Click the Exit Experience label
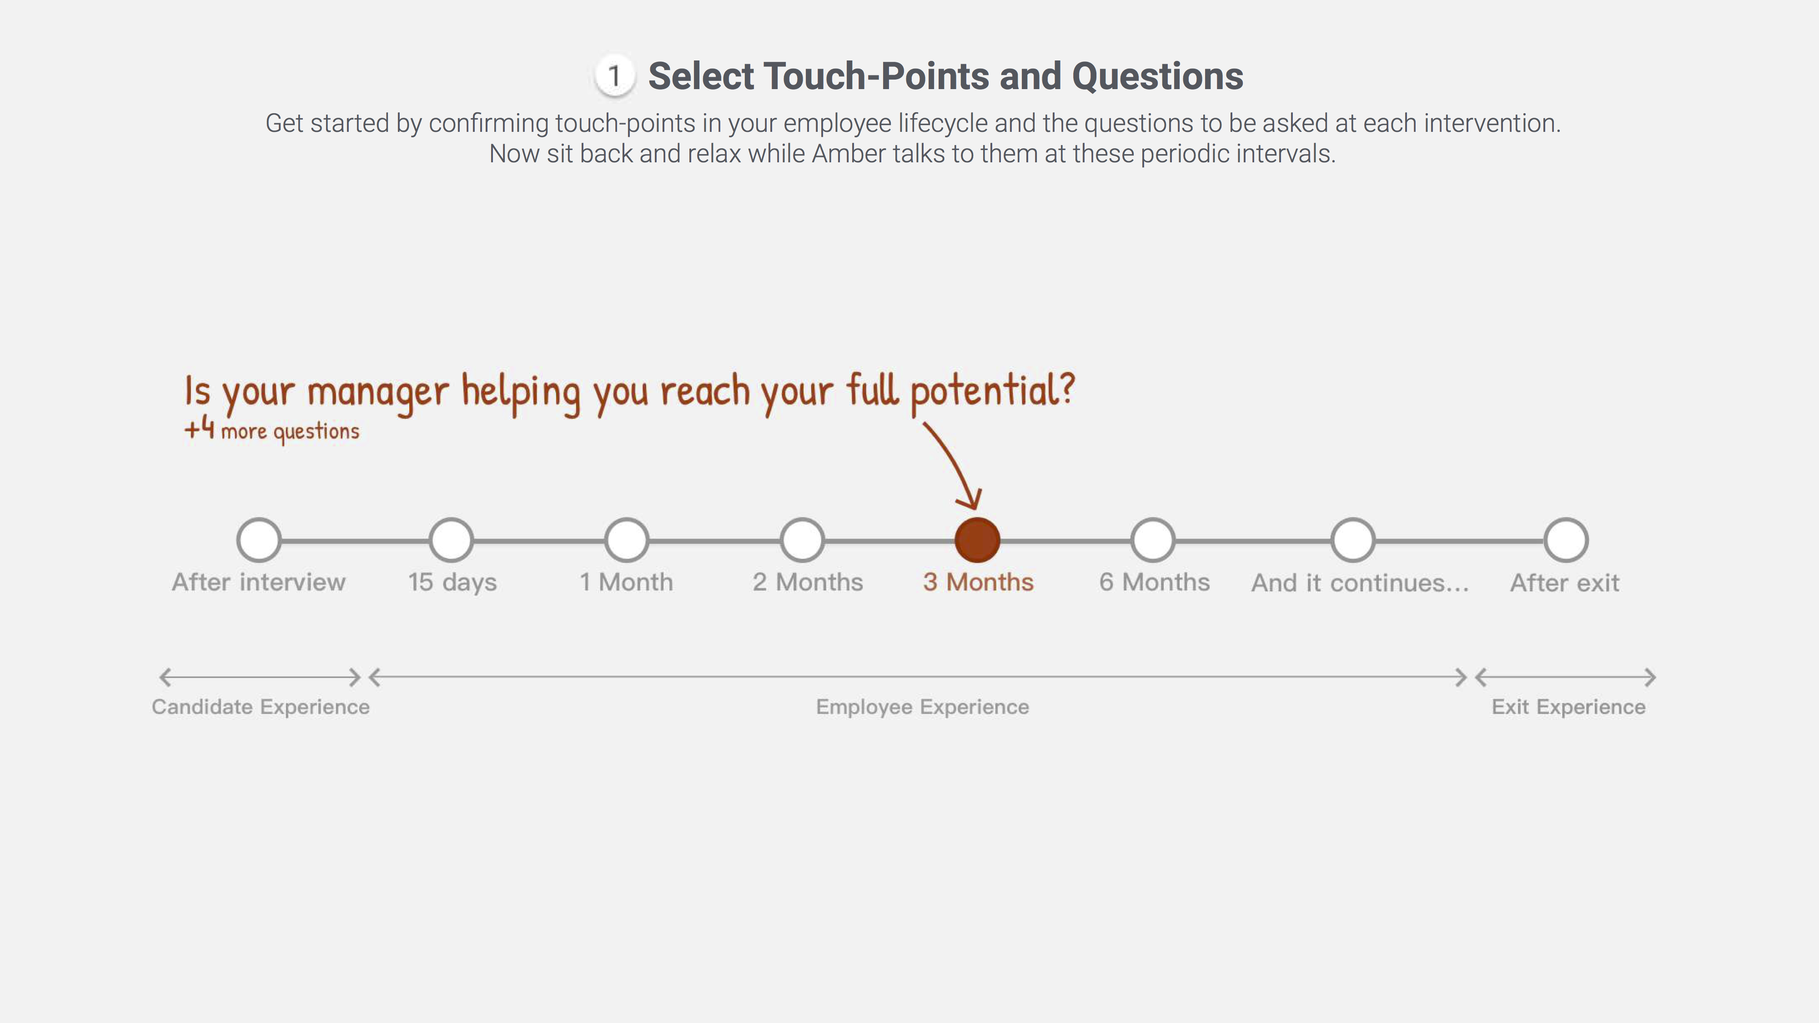 (1568, 707)
